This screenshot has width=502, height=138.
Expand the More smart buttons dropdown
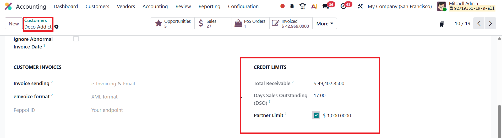pyautogui.click(x=325, y=24)
